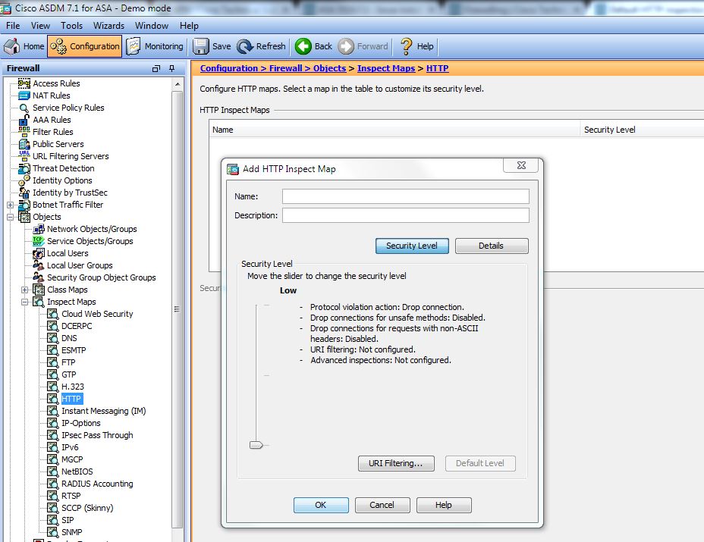
Task: Select the Identity by TrustSec icon
Action: click(24, 193)
